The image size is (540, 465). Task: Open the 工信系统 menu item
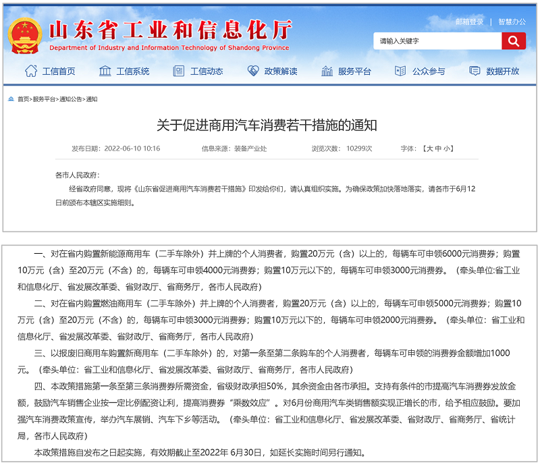pyautogui.click(x=132, y=72)
